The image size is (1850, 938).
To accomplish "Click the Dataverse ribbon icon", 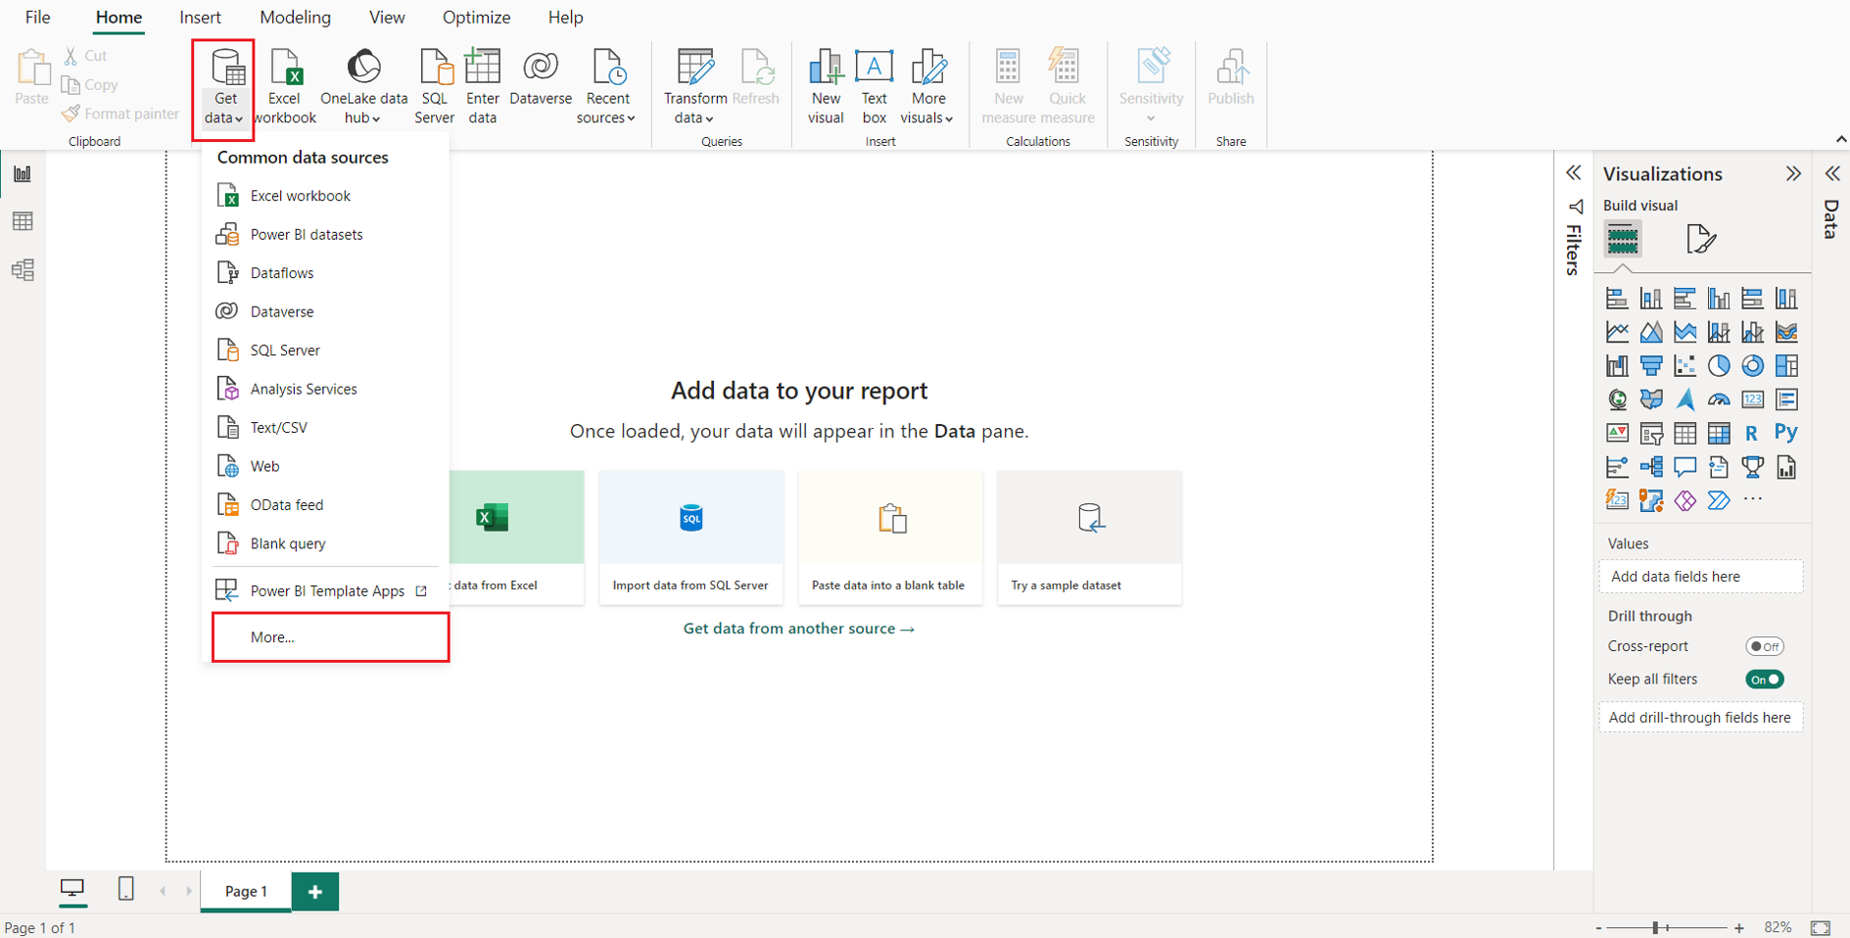I will (x=541, y=78).
